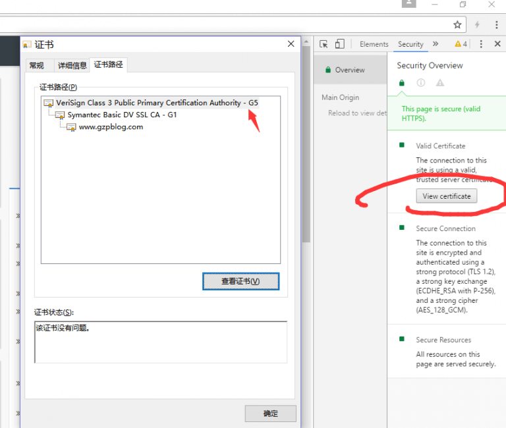Click the browser profile avatar icon

tap(409, 3)
